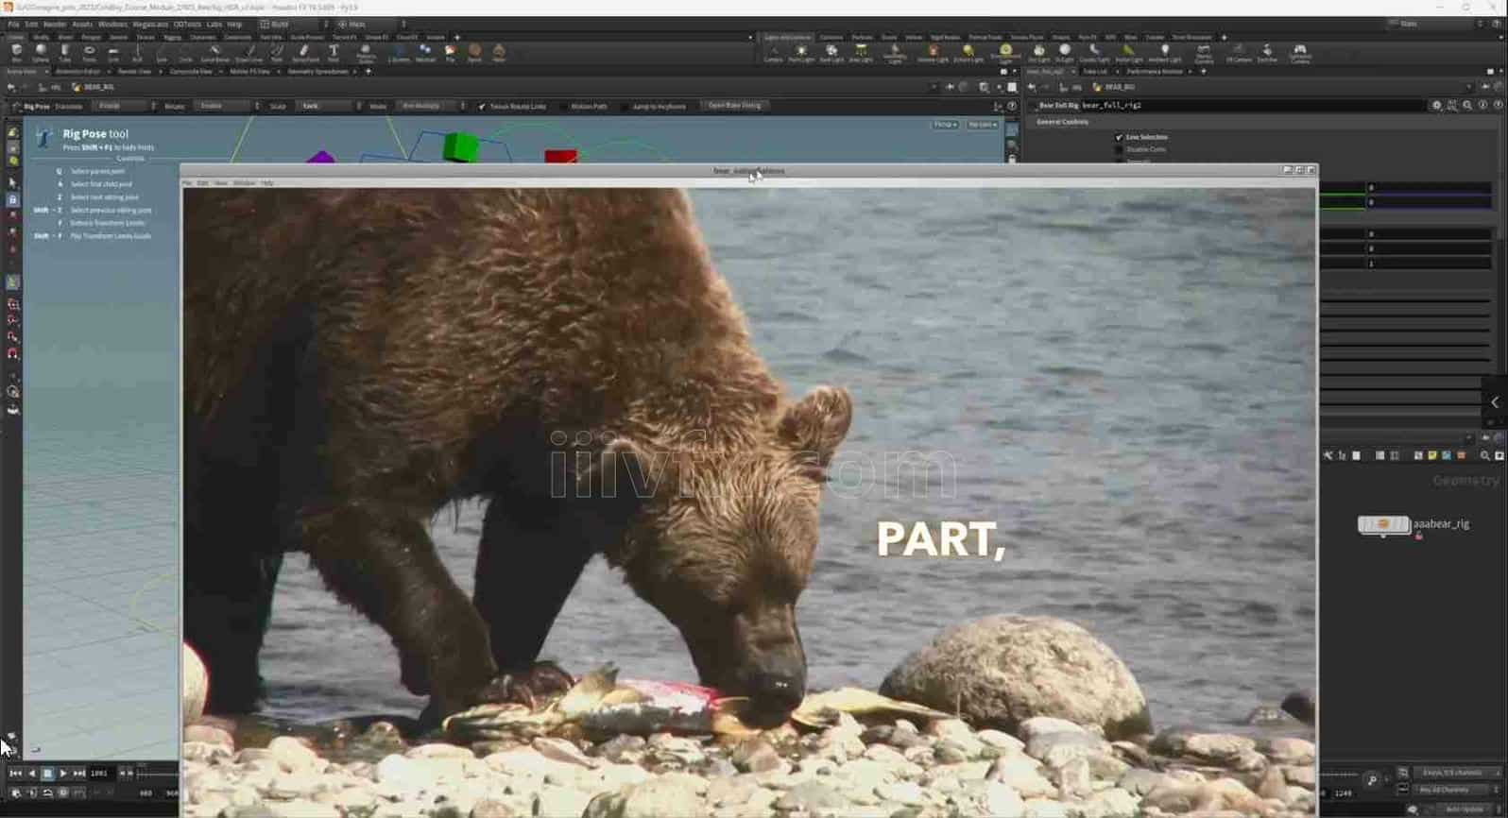This screenshot has width=1508, height=818.
Task: Open the Scale mode dropdown
Action: tap(328, 106)
